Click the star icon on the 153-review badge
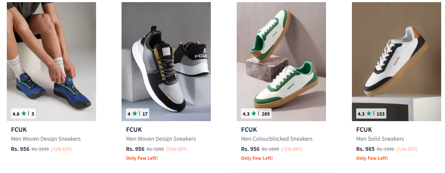The height and width of the screenshot is (173, 445). 369,114
